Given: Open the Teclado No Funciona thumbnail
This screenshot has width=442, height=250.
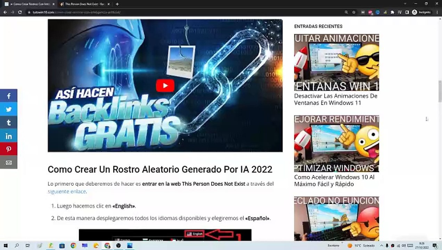Looking at the screenshot, I should [x=336, y=219].
